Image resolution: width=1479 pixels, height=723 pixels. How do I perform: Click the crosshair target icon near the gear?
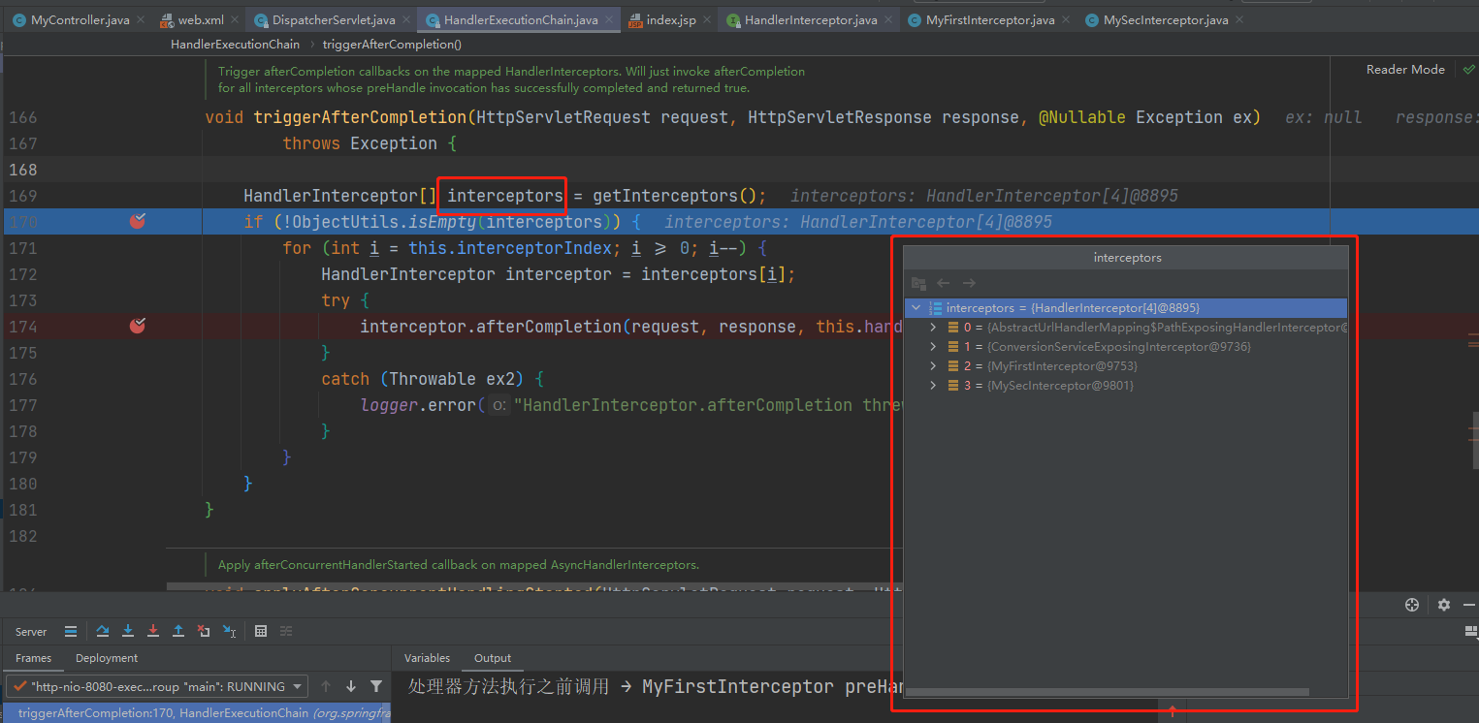1412,605
